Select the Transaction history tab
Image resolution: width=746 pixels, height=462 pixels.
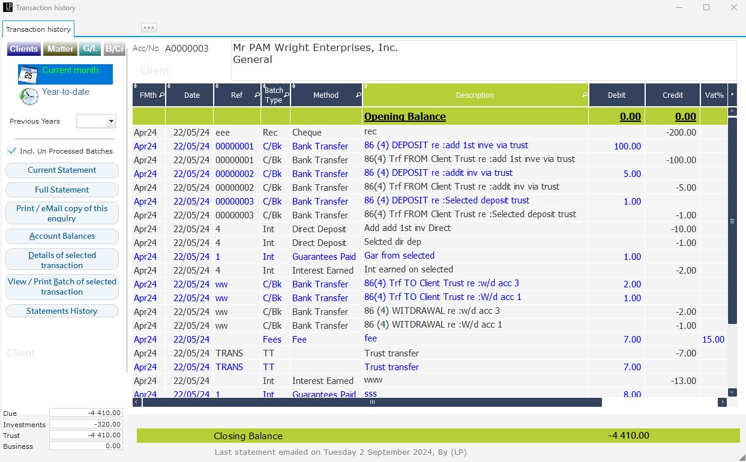pyautogui.click(x=38, y=29)
